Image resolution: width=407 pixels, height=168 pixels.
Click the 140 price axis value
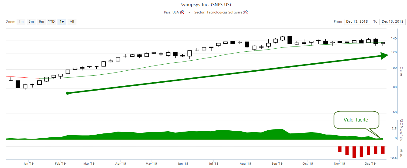point(394,39)
